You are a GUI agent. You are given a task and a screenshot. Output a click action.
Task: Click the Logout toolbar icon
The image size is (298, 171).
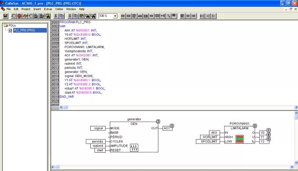tap(42, 16)
